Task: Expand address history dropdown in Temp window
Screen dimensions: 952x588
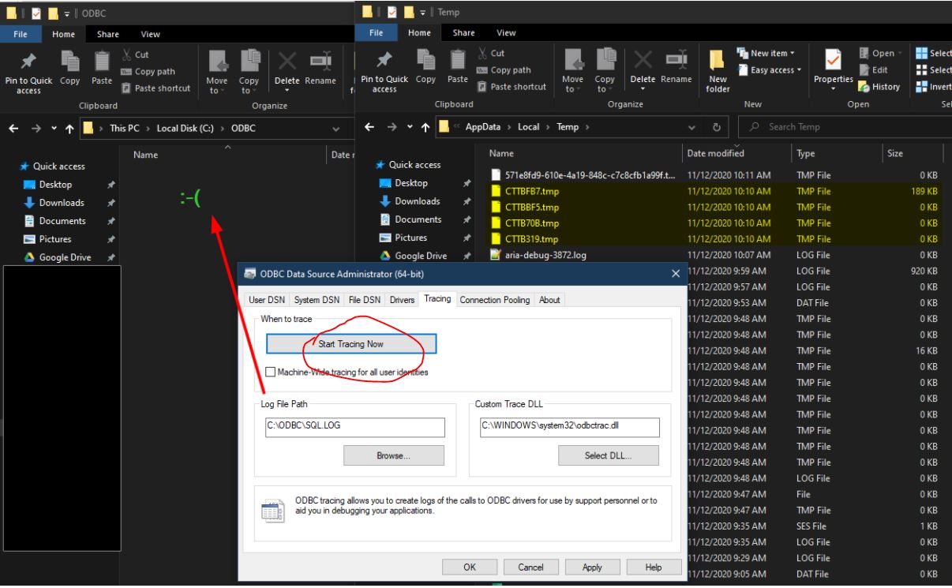Action: click(x=693, y=127)
